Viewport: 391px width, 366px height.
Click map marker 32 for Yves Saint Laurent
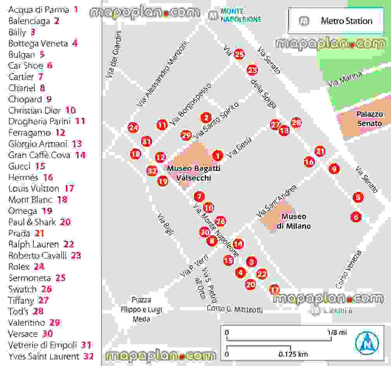point(152,171)
